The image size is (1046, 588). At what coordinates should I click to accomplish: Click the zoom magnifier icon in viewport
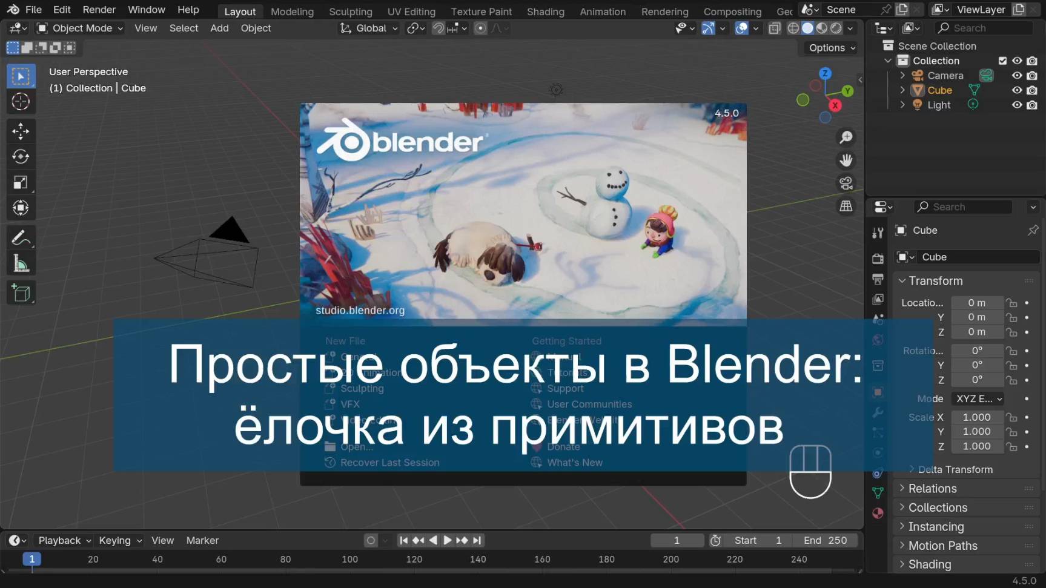[x=846, y=137]
